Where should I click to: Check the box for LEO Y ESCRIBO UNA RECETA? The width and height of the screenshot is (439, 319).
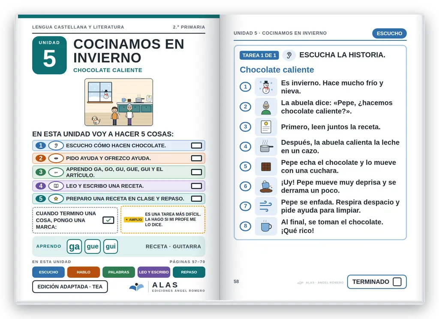pyautogui.click(x=196, y=186)
